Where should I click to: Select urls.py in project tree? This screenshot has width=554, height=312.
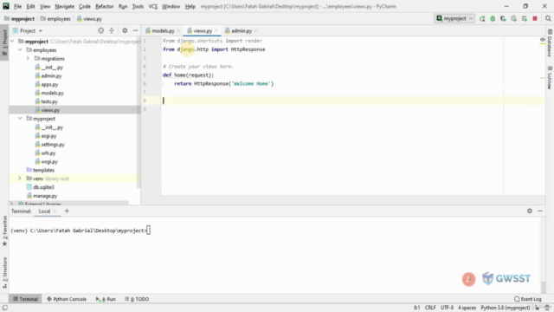(x=48, y=153)
